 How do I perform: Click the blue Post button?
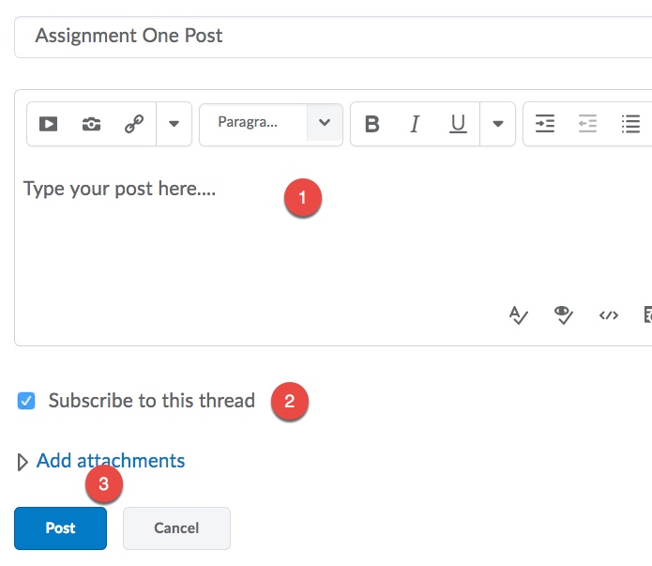(60, 528)
